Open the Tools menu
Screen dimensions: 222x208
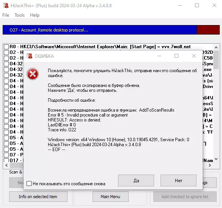click(19, 15)
